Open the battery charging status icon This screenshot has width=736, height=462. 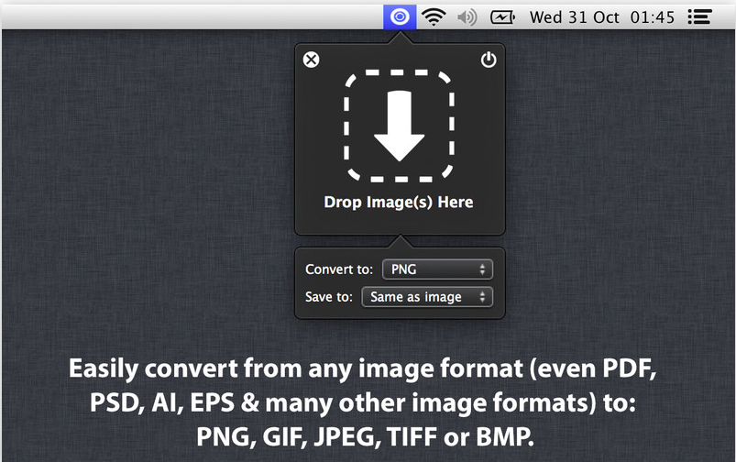[x=502, y=16]
